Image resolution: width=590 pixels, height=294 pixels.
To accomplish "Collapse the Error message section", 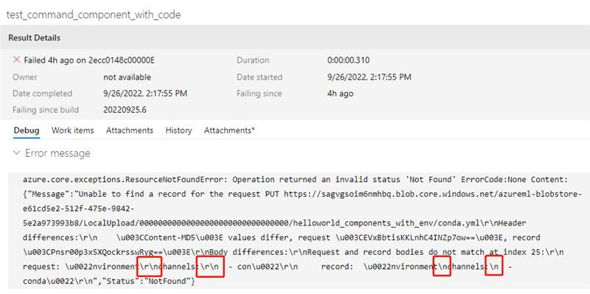I will [16, 153].
